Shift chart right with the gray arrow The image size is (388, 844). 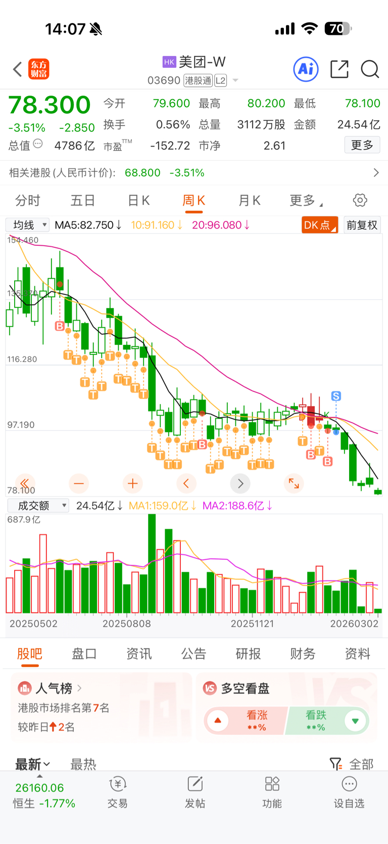point(240,483)
